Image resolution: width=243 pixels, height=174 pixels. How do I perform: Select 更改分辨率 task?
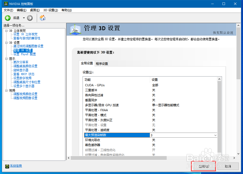(x=21, y=62)
